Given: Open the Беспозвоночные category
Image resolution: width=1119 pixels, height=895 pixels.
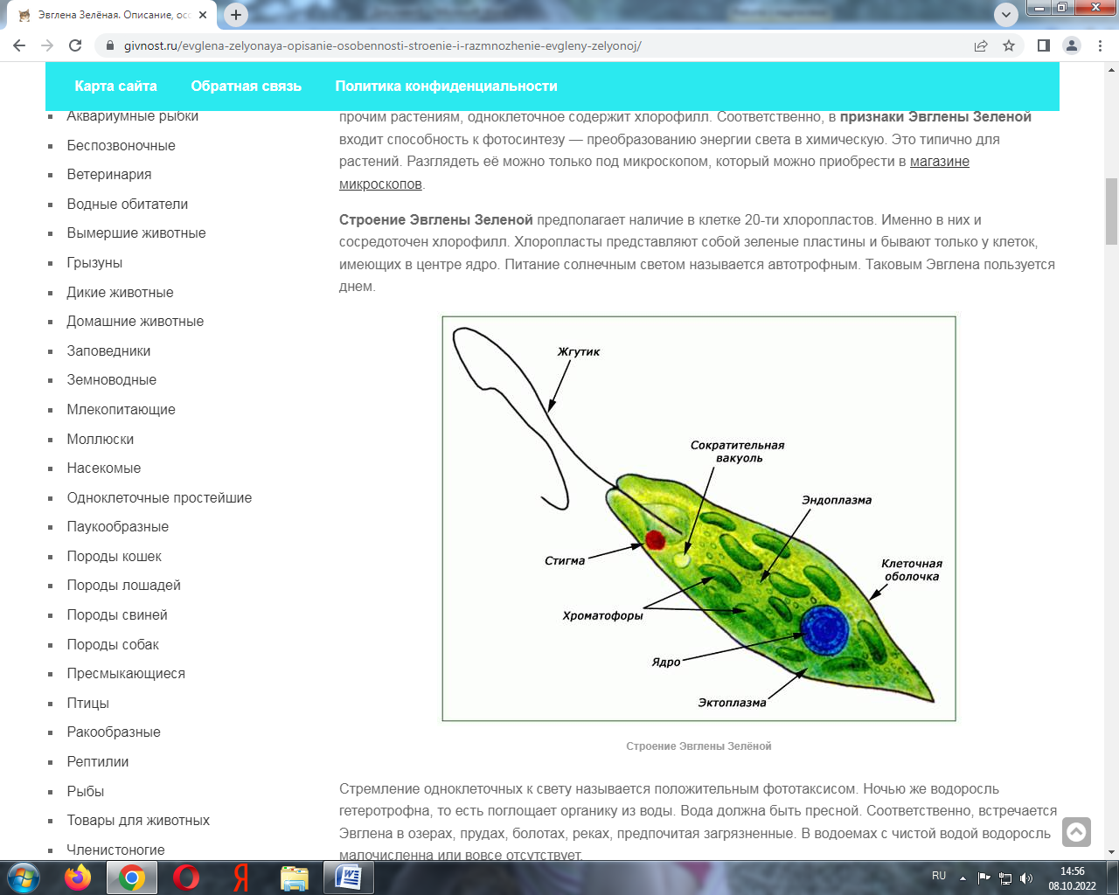Looking at the screenshot, I should [122, 145].
